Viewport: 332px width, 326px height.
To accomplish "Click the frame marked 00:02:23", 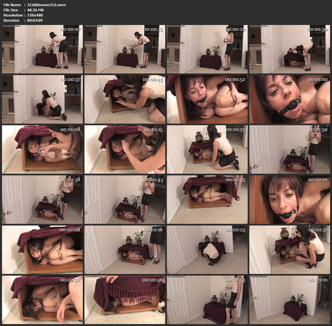I will 207,249.
